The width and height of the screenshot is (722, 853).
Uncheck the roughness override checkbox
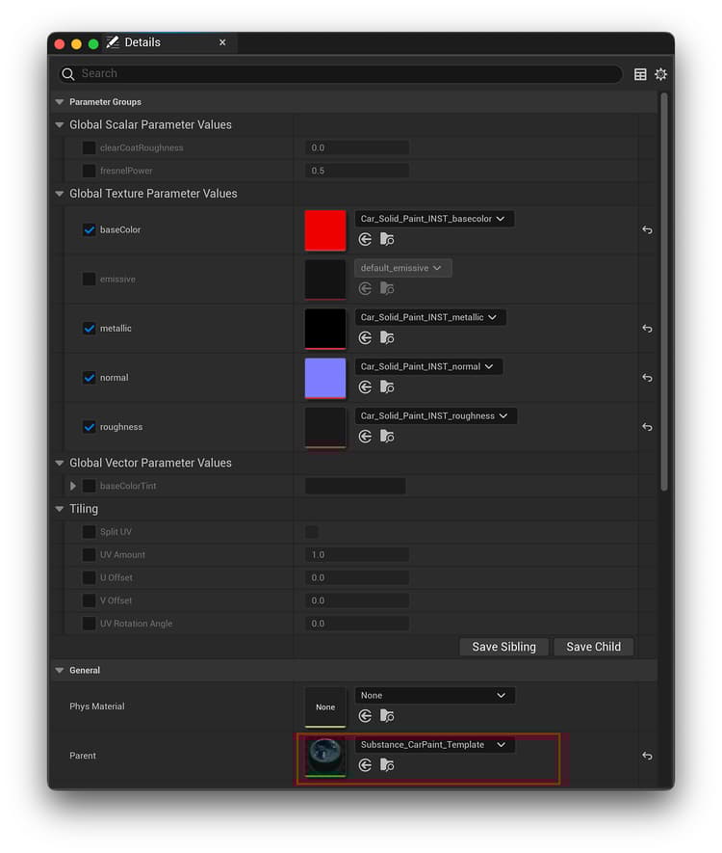tap(90, 427)
